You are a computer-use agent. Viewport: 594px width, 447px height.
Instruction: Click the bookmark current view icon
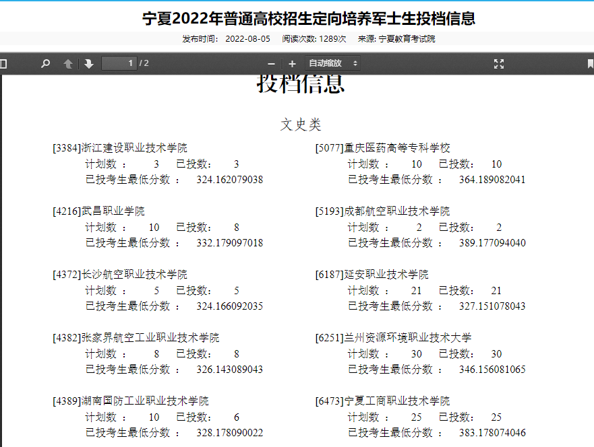[590, 63]
